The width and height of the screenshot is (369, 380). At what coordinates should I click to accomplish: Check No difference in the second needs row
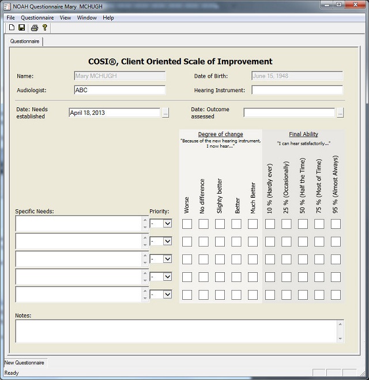point(204,242)
